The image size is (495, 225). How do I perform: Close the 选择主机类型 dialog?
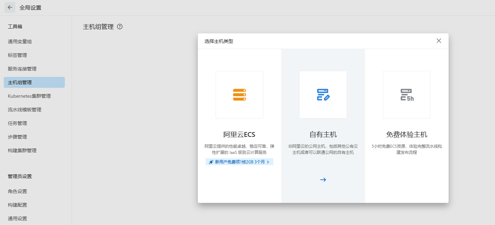(439, 41)
